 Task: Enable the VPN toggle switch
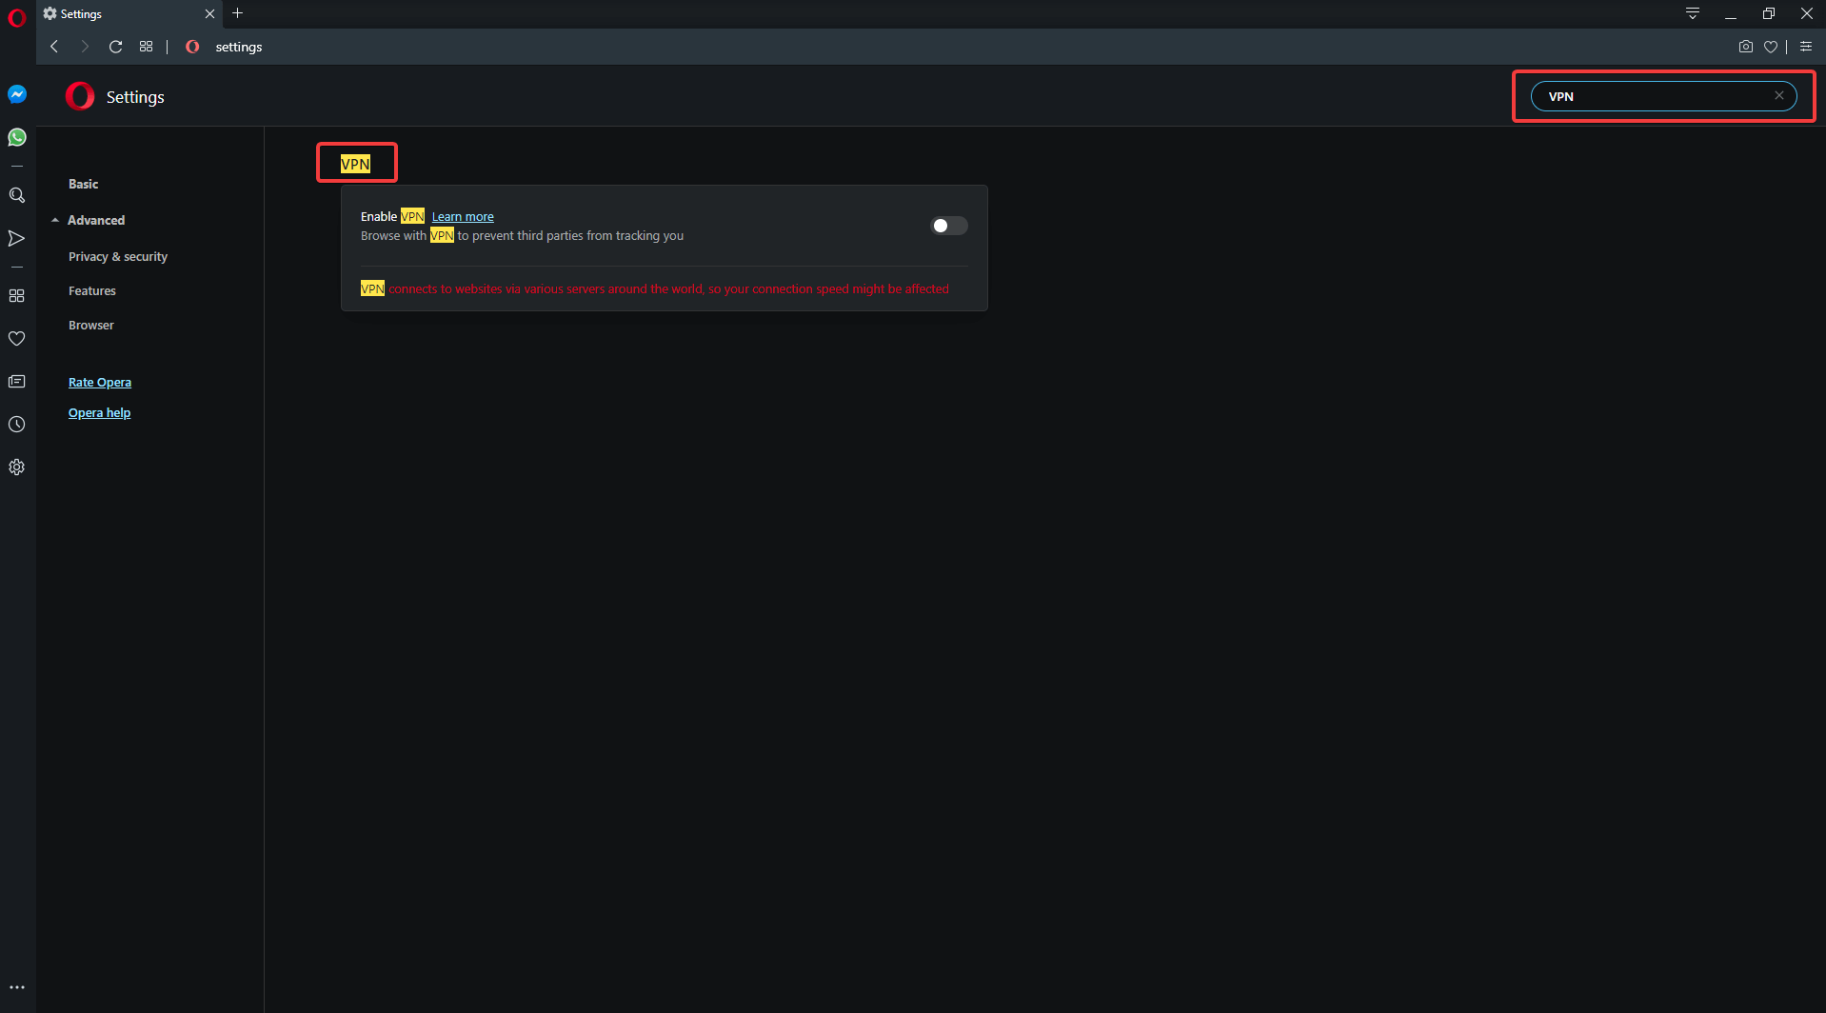(948, 226)
